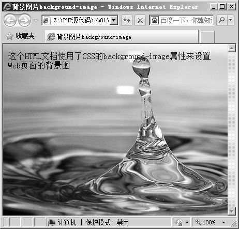Minimize the Internet Explorer window
Viewport: 239px width, 229px height.
[x=214, y=7]
